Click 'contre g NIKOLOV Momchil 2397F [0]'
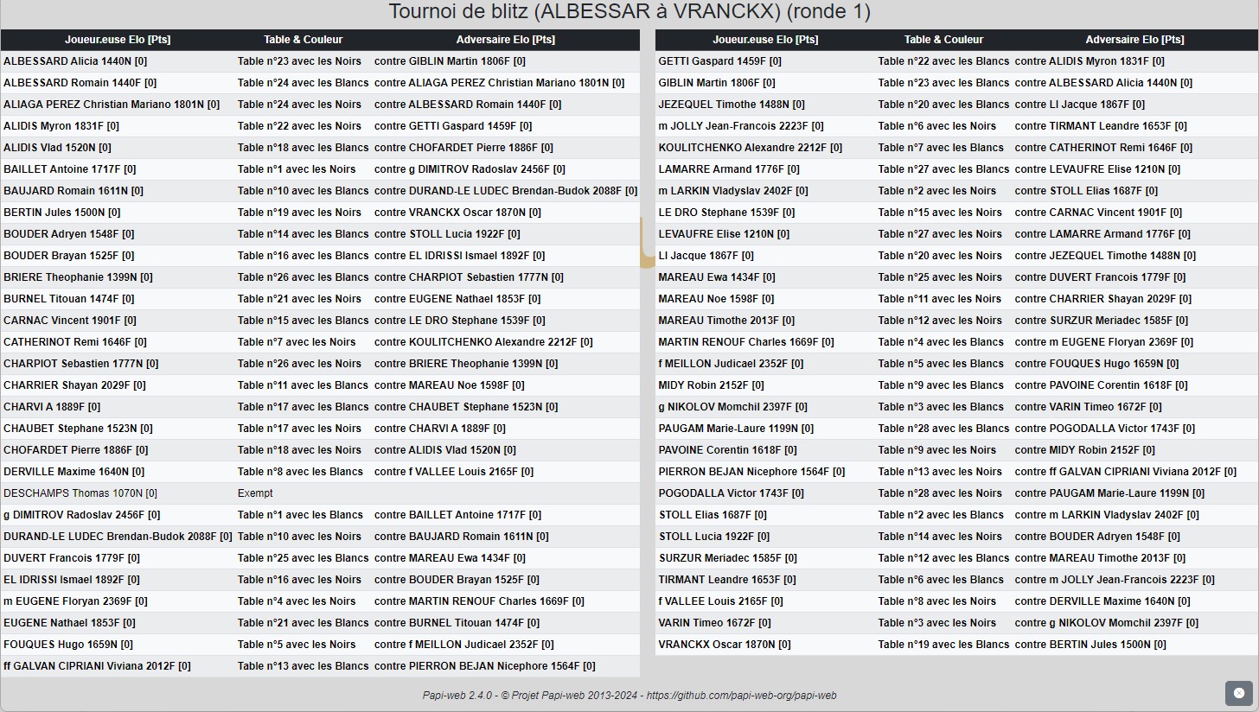The height and width of the screenshot is (712, 1259). [x=1107, y=623]
